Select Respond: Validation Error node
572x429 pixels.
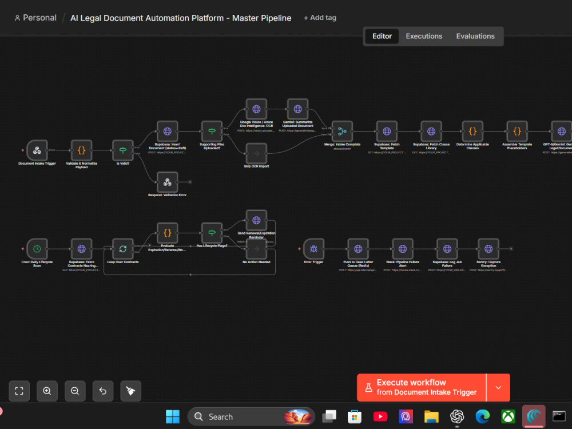[168, 182]
